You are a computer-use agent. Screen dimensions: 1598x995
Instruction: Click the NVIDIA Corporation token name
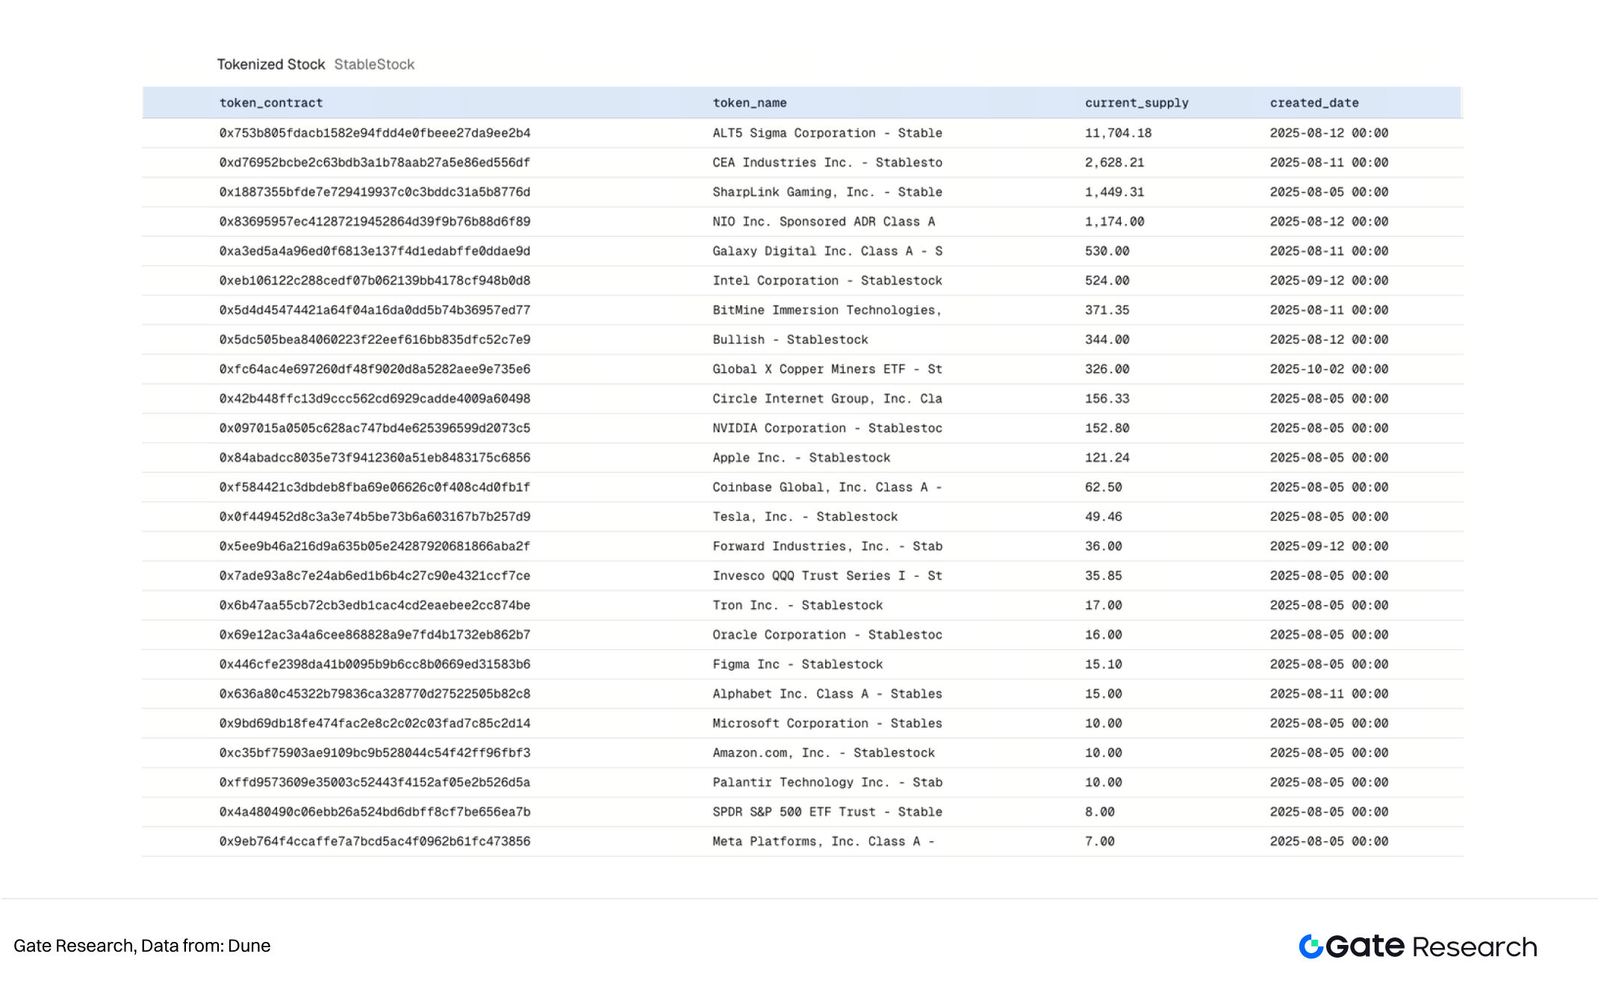(x=827, y=428)
